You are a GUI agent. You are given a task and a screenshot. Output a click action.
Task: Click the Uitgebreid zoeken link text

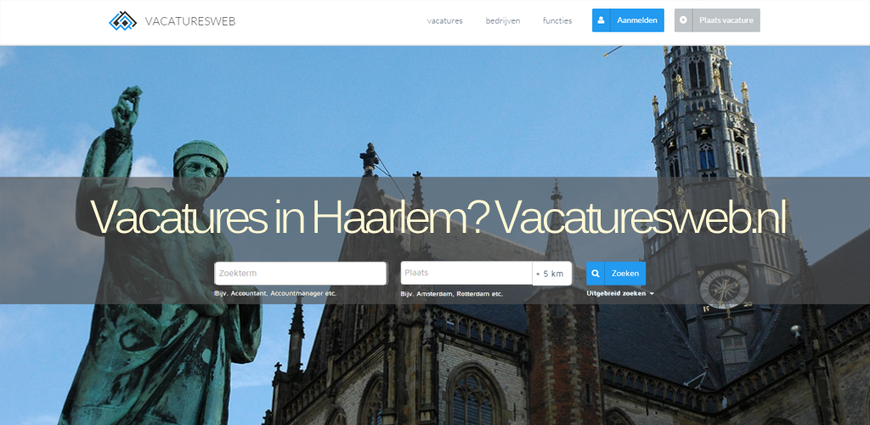click(x=616, y=293)
